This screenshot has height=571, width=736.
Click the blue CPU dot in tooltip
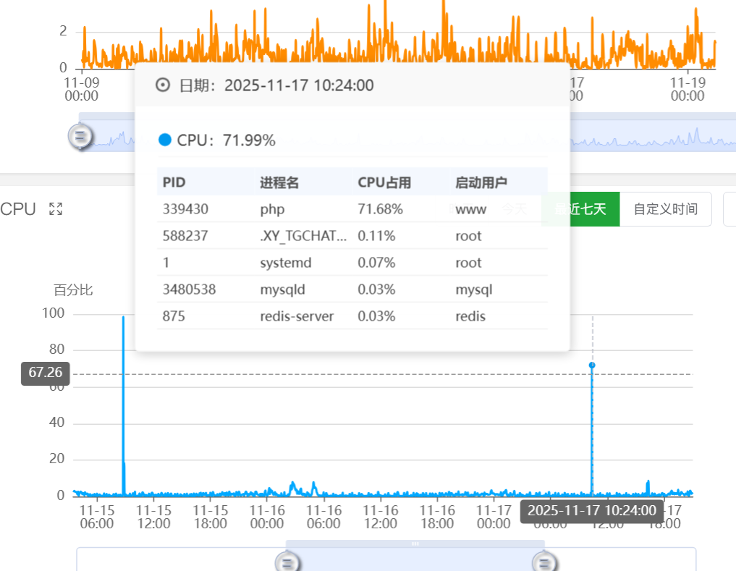point(165,140)
